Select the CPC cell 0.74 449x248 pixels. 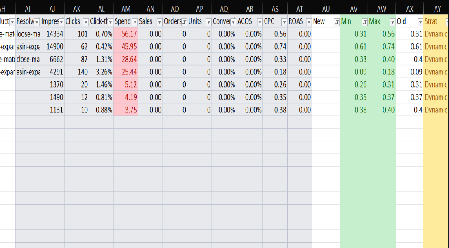pyautogui.click(x=275, y=46)
